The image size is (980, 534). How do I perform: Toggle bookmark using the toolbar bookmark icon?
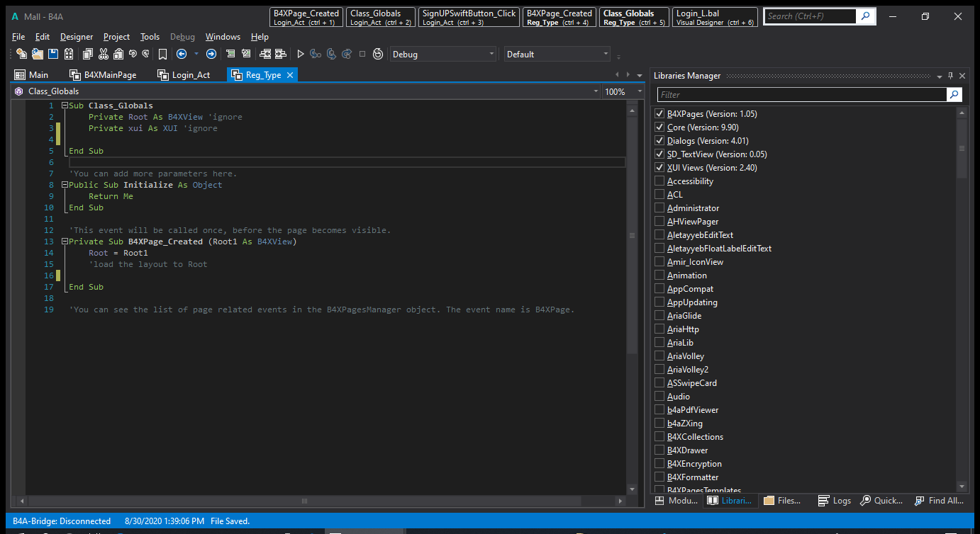(162, 54)
